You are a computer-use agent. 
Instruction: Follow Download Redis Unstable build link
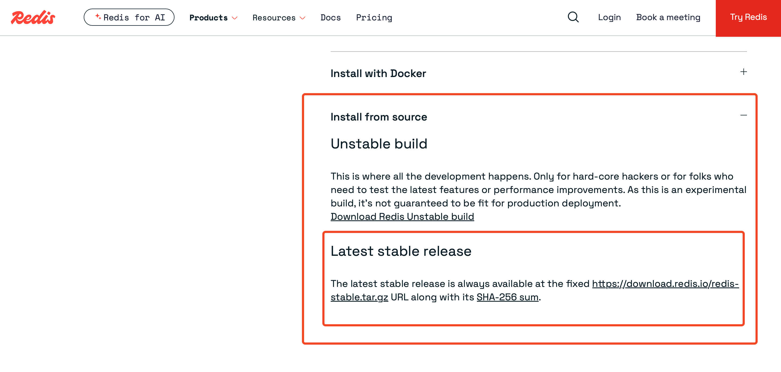click(402, 217)
